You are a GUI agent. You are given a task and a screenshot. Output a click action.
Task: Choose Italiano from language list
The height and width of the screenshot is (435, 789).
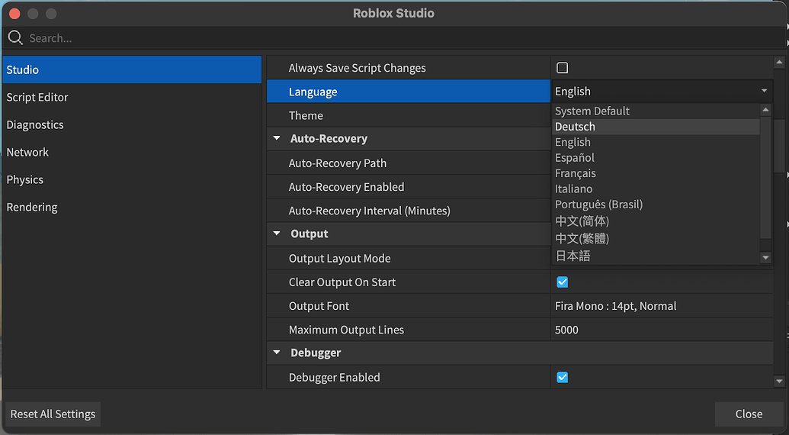tap(656, 188)
